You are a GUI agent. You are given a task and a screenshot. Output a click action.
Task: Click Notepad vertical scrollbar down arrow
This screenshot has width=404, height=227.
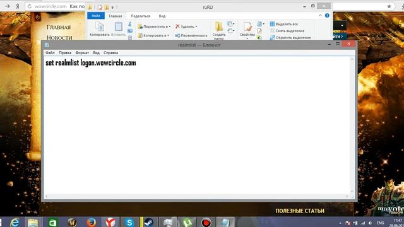[352, 191]
